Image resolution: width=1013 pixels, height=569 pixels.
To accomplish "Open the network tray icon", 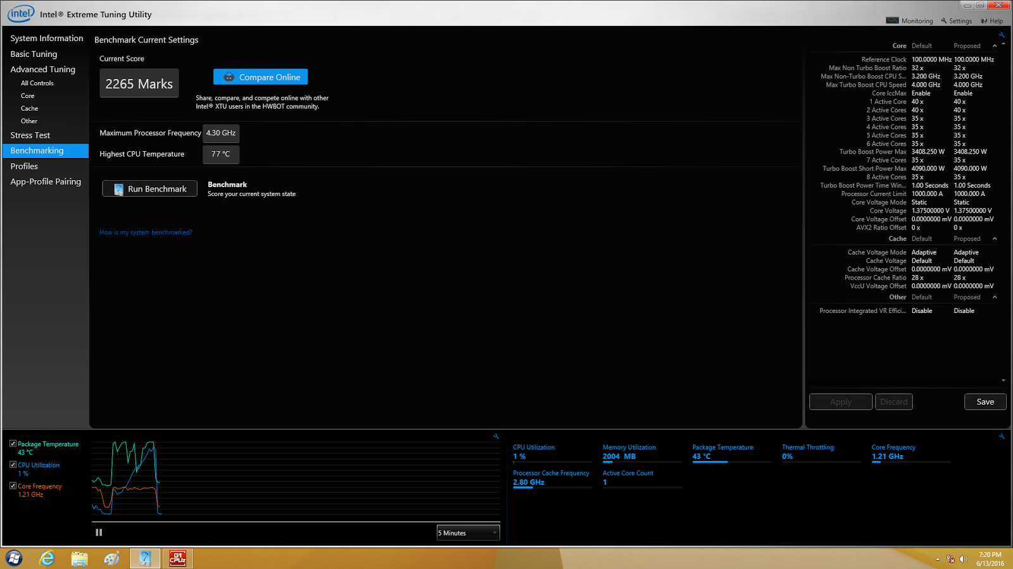I will 950,559.
